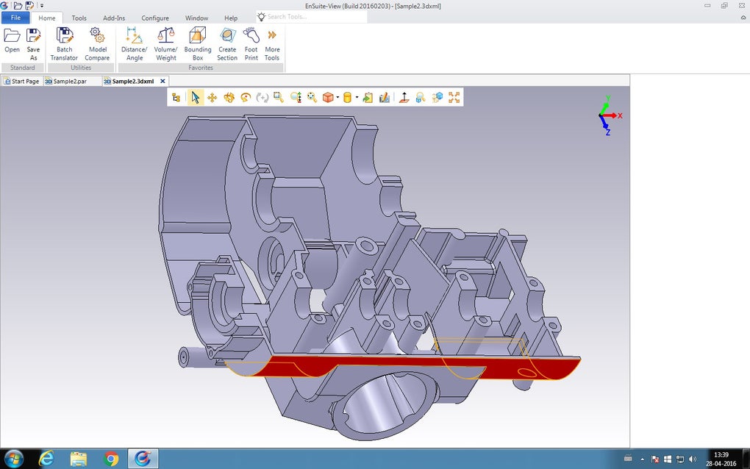The height and width of the screenshot is (469, 750).
Task: Toggle full screen with the four-arrows icon
Action: (x=454, y=98)
